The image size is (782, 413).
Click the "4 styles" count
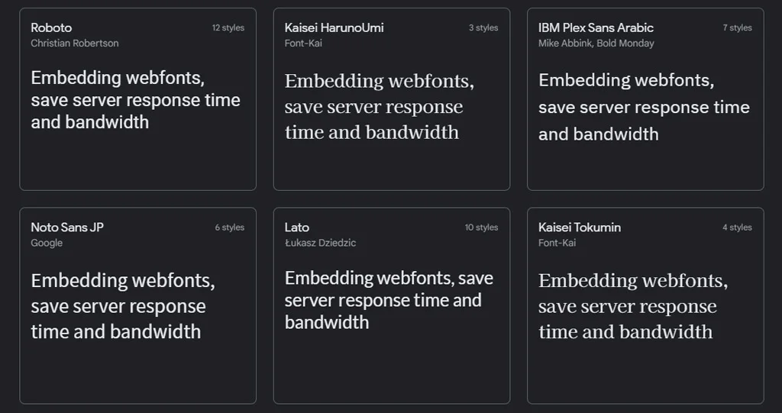coord(737,227)
